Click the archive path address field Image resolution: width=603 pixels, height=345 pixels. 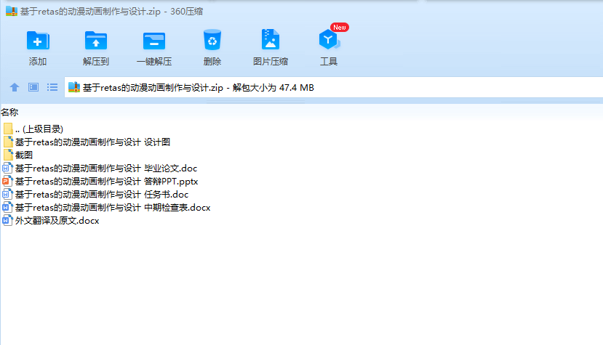click(333, 88)
